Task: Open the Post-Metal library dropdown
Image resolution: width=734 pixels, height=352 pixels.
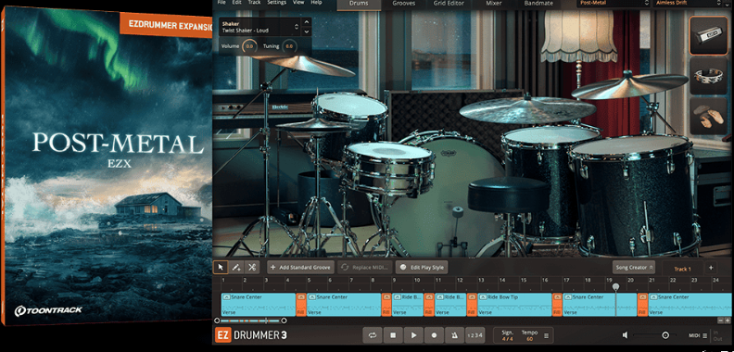Action: coord(614,4)
